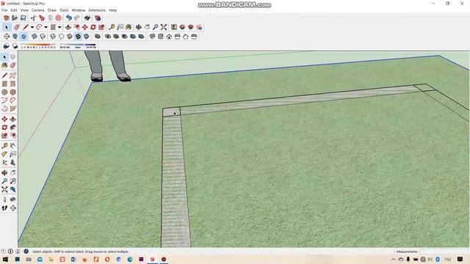Open the File menu

[x=4, y=10]
